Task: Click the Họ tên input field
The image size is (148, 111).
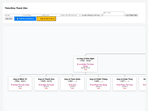Action: [x=14, y=15]
